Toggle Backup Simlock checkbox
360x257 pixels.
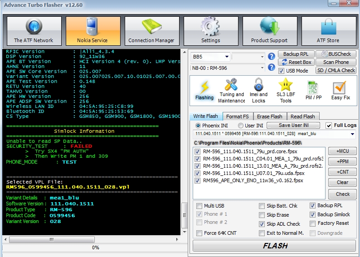(312, 214)
